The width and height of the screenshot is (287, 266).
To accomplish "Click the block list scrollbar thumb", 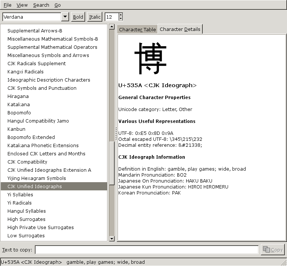I will pyautogui.click(x=112, y=163).
